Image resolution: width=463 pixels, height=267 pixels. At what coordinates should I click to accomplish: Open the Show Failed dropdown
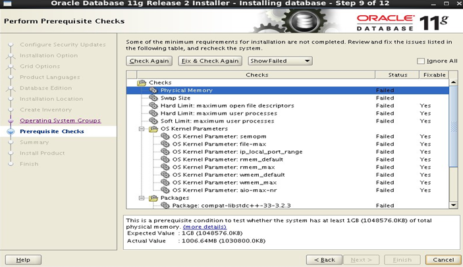[280, 61]
